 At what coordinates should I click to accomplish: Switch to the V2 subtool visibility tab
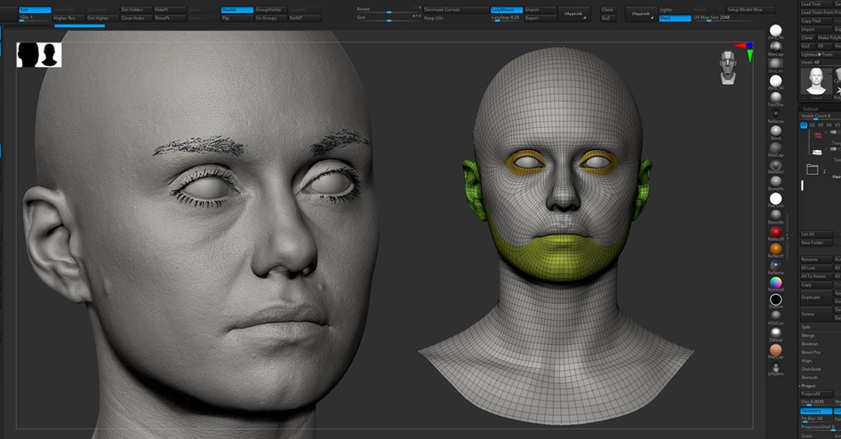click(x=812, y=125)
